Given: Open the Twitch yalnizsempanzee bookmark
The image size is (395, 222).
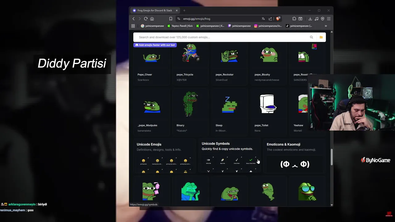Looking at the screenshot, I should (x=239, y=26).
